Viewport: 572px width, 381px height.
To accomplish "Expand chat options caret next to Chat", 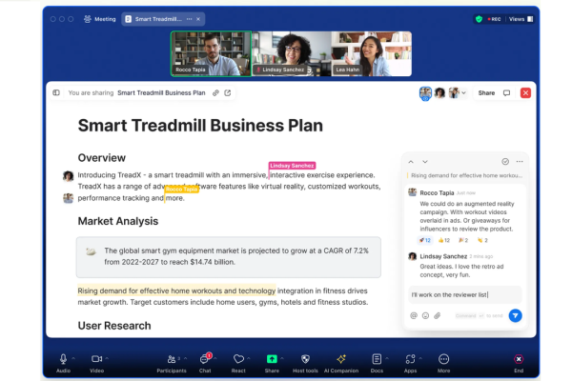I will pyautogui.click(x=215, y=358).
